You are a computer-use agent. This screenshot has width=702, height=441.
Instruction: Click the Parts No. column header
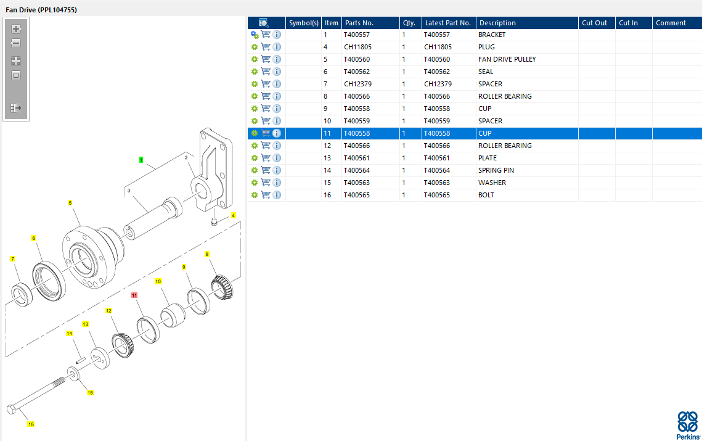pos(359,23)
